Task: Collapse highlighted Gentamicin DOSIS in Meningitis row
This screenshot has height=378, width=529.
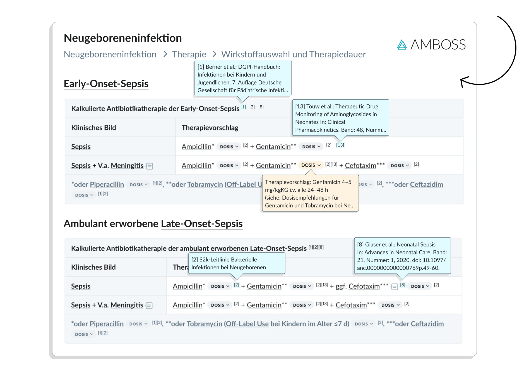Action: (x=311, y=165)
